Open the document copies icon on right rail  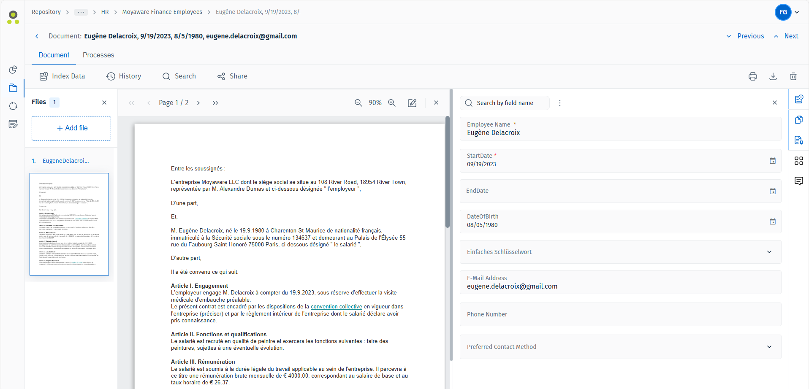pos(799,119)
